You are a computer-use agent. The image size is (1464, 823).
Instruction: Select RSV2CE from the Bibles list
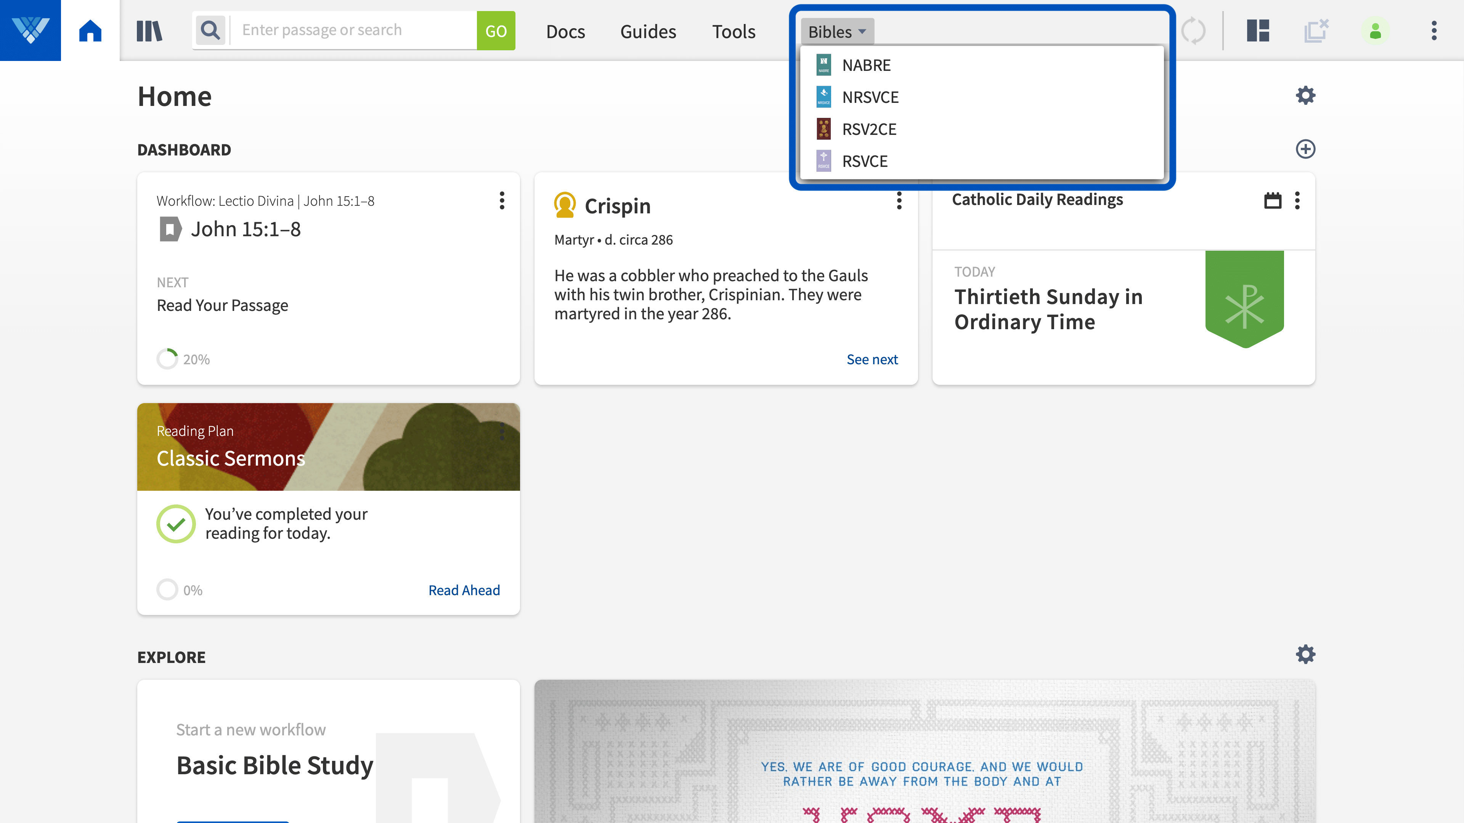coord(981,129)
